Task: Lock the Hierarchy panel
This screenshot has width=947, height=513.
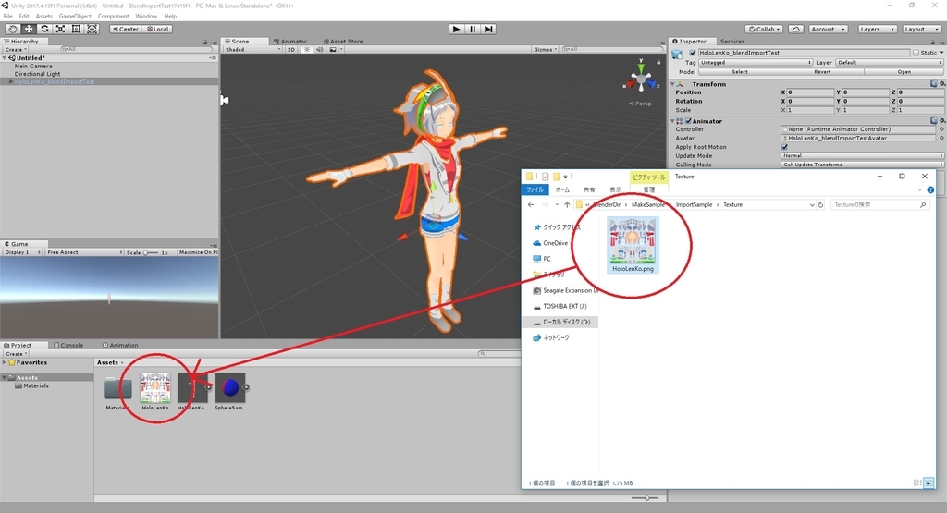Action: (205, 42)
